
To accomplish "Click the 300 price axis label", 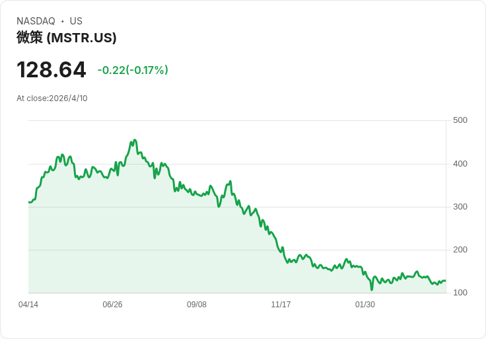I will pos(460,207).
